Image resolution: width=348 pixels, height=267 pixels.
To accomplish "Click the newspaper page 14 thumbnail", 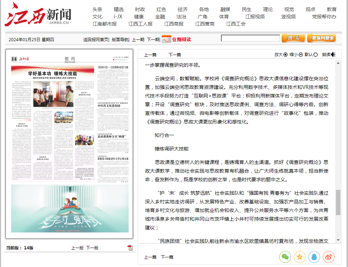I will click(69, 144).
